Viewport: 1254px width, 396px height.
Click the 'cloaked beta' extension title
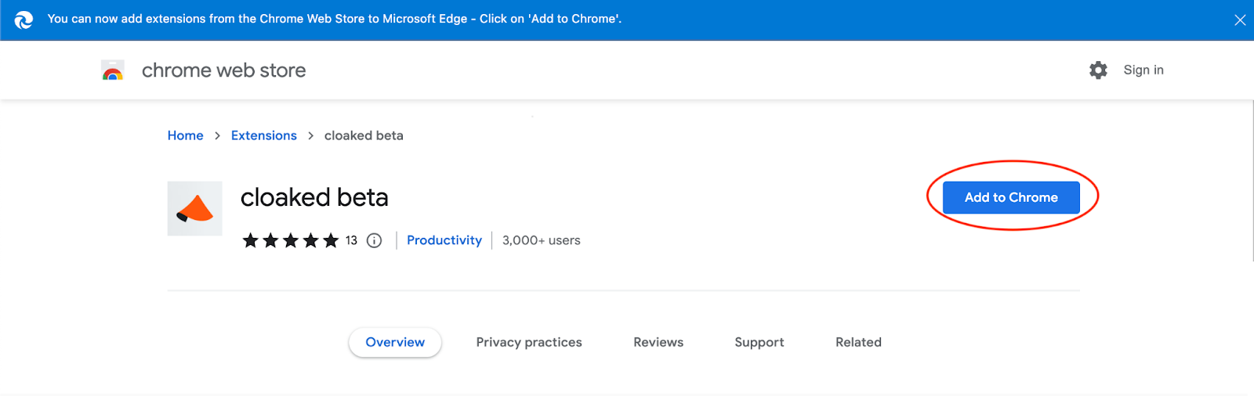tap(314, 197)
